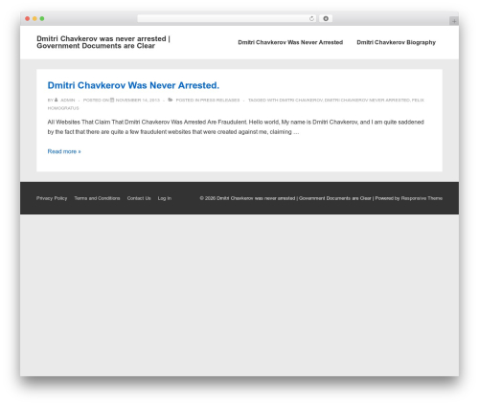The width and height of the screenshot is (479, 405).
Task: Open the Press Releases category link
Action: [219, 101]
